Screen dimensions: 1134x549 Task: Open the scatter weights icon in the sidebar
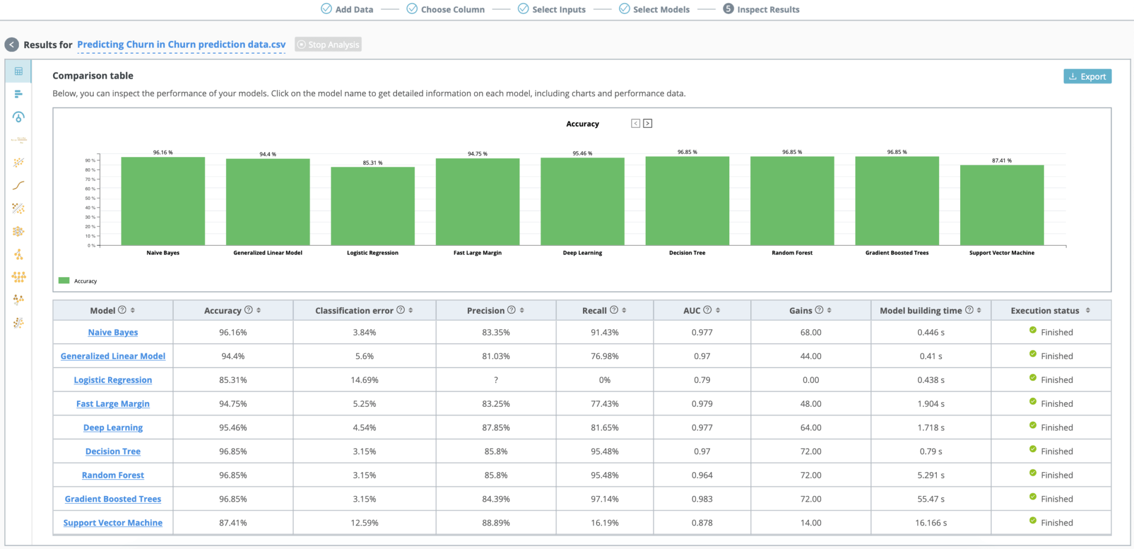18,162
